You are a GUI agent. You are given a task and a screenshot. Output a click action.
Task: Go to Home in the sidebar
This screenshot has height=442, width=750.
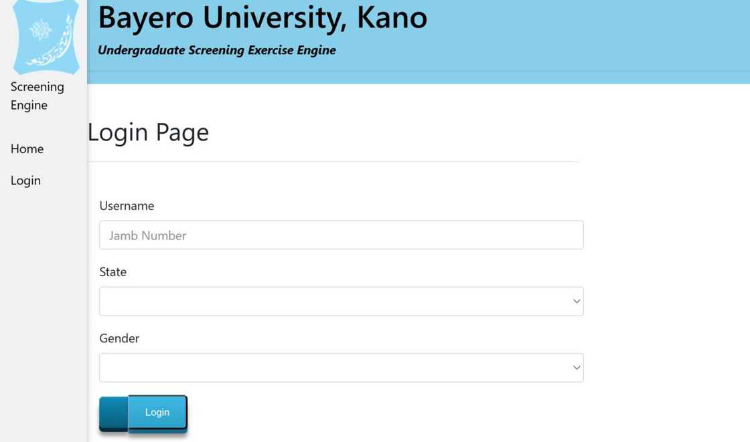27,148
